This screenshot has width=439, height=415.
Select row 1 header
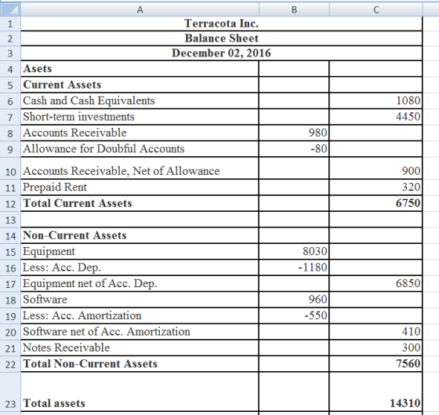click(10, 24)
